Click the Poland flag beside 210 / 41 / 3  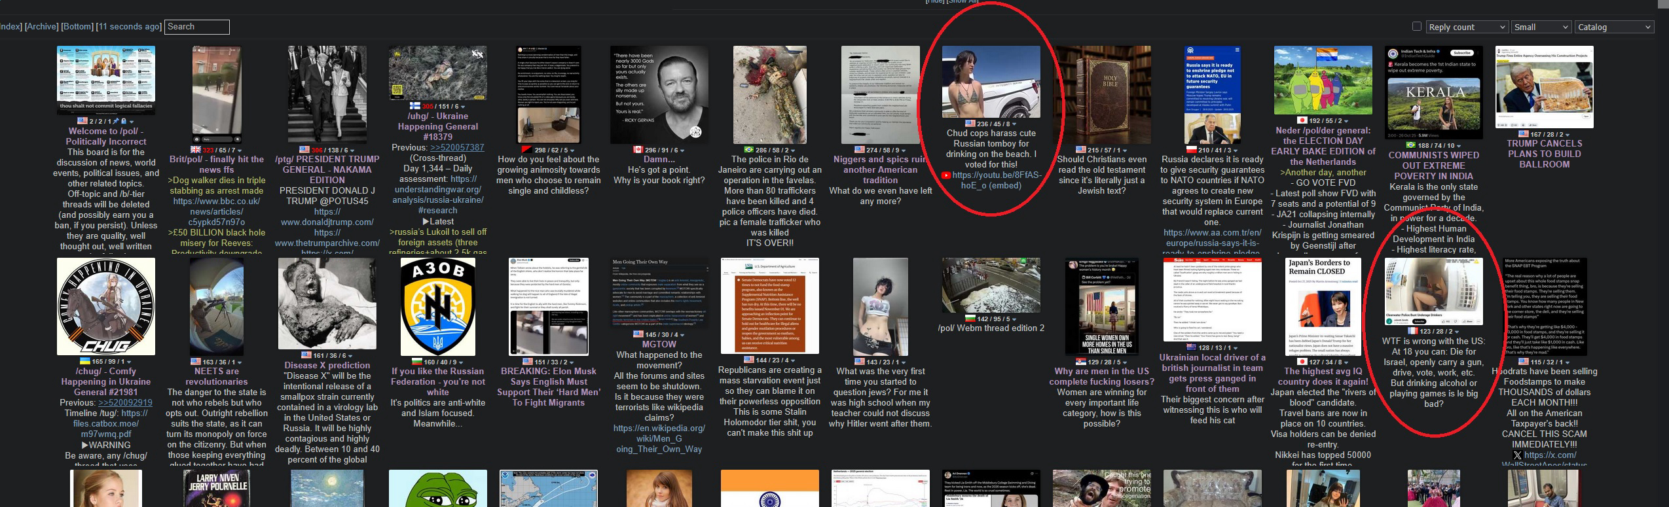coord(1191,150)
